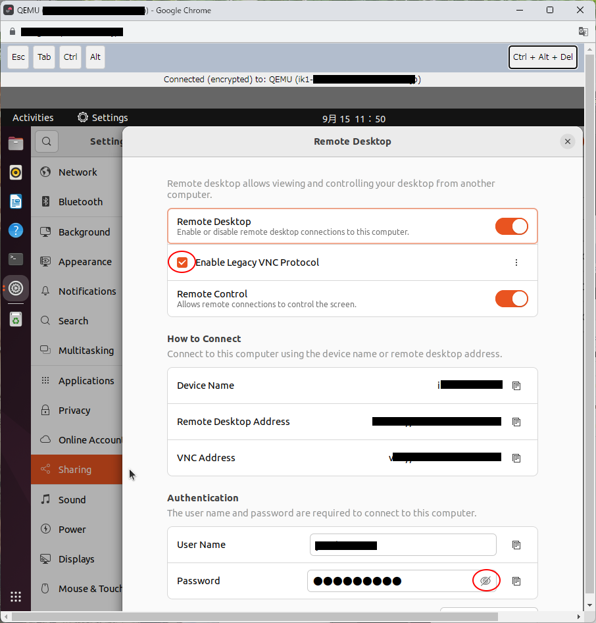Viewport: 596px width, 623px height.
Task: Select Sharing in sidebar
Action: [77, 470]
